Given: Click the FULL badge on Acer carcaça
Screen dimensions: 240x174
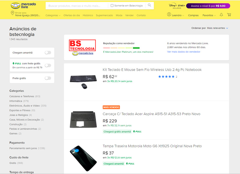Looking at the screenshot, I should coord(137,132).
